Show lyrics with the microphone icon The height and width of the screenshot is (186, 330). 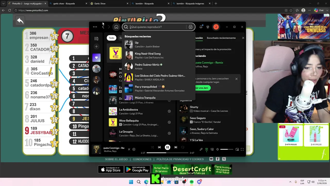pos(201,149)
